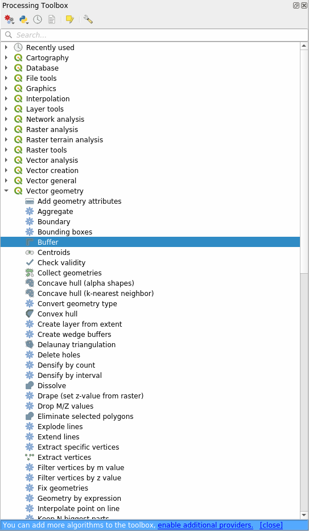Open the Python scripts menu icon
The image size is (309, 531).
(x=24, y=20)
